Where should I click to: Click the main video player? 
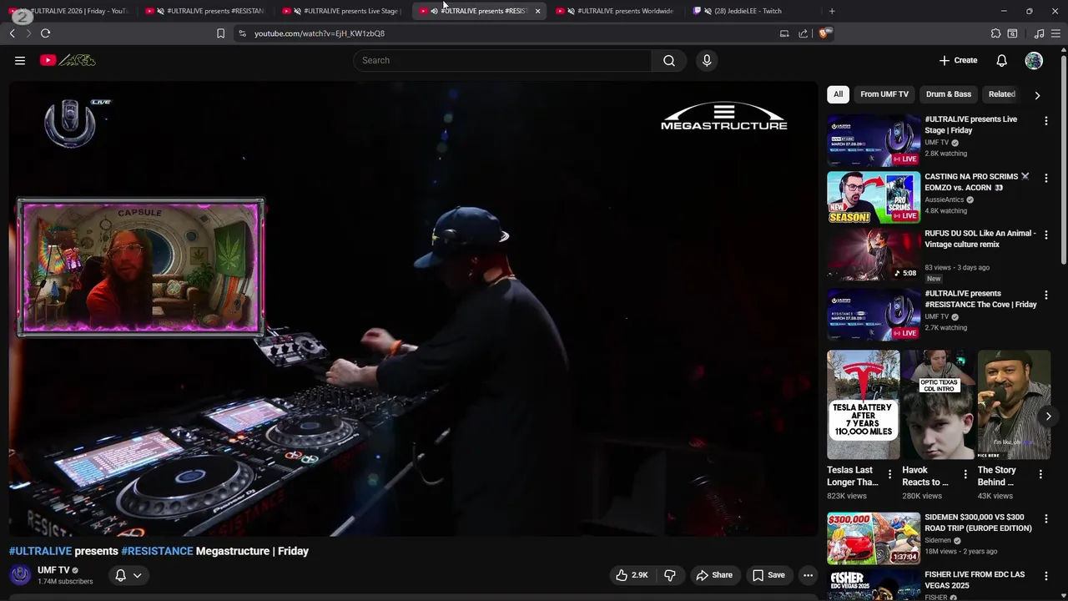(413, 309)
